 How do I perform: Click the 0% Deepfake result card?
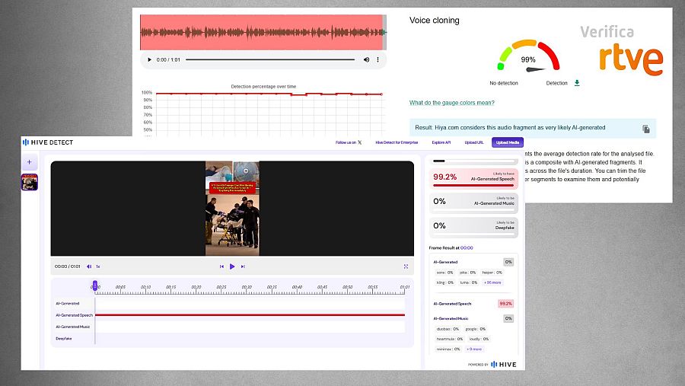(473, 228)
